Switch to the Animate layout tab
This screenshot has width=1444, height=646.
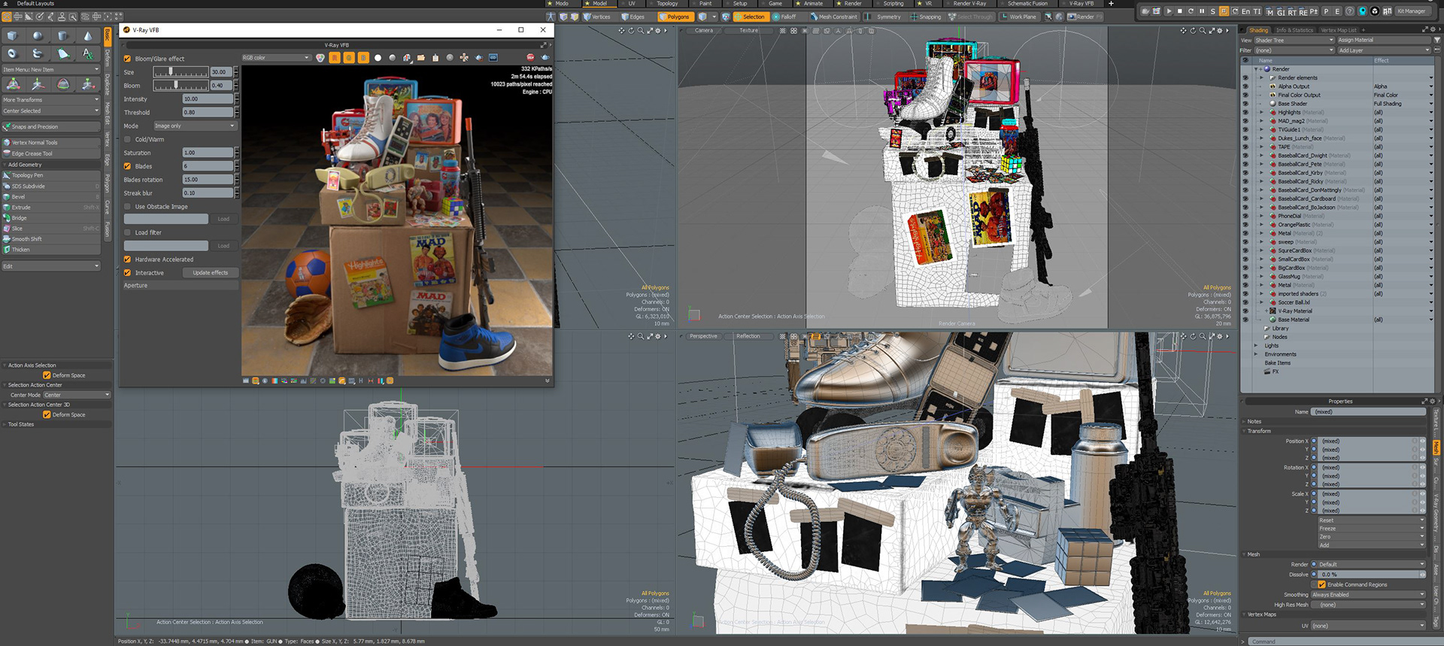click(812, 4)
